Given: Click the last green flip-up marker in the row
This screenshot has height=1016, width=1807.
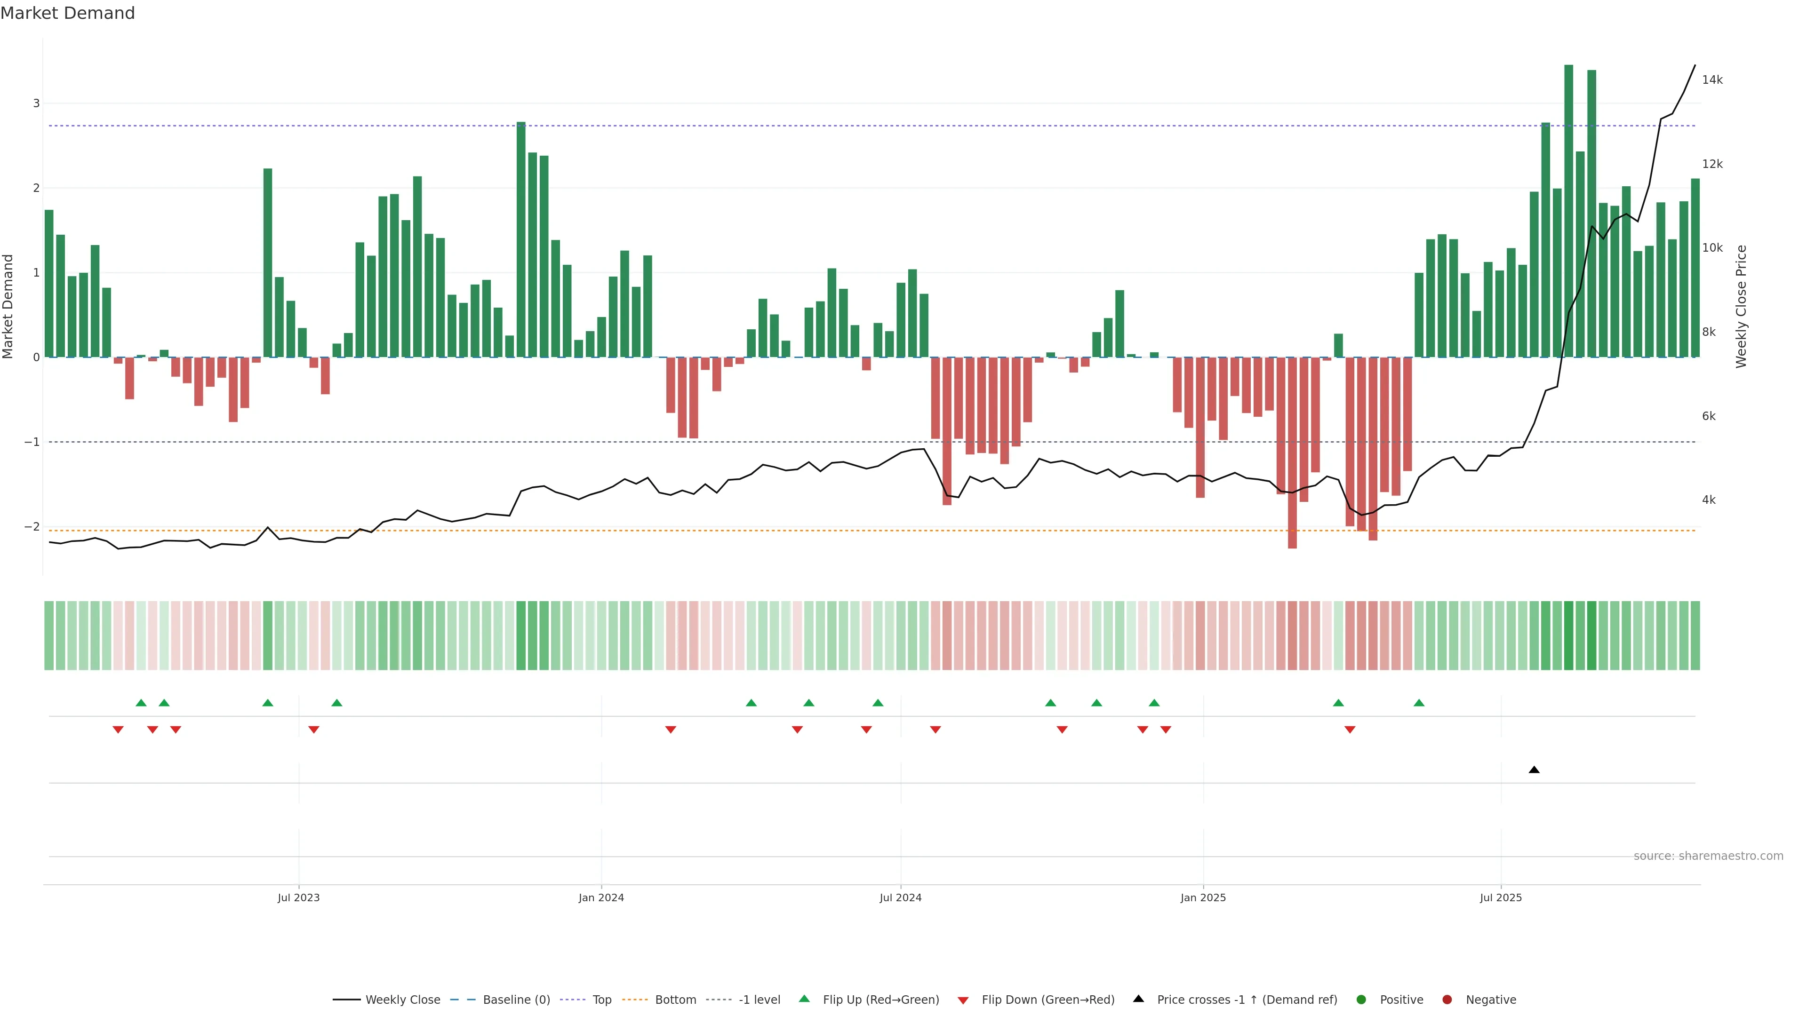Looking at the screenshot, I should [x=1419, y=703].
